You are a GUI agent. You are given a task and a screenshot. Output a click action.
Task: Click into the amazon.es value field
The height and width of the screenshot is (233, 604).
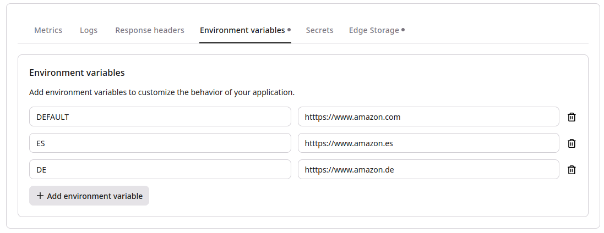[428, 143]
